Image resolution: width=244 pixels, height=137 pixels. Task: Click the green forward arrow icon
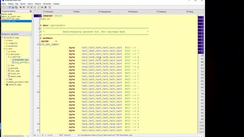[x=24, y=7]
